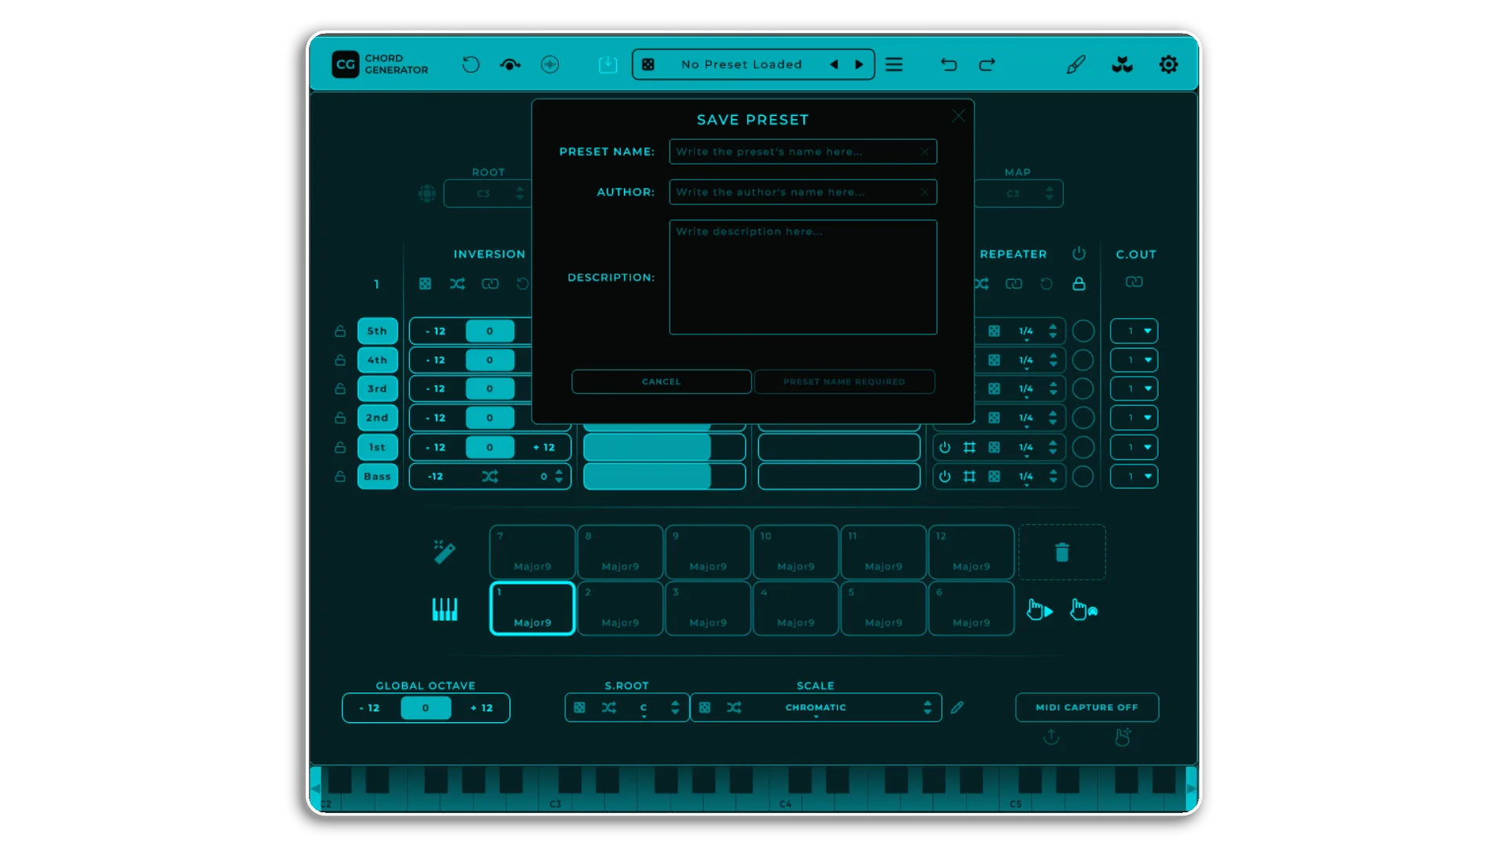Click the undo arrow
The width and height of the screenshot is (1505, 846).
point(948,64)
